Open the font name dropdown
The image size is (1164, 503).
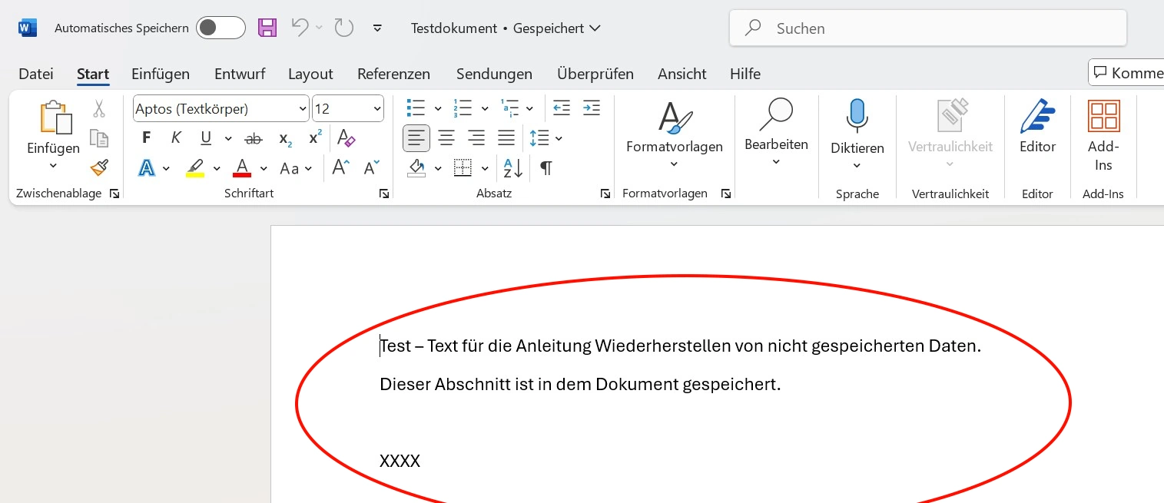pos(302,109)
